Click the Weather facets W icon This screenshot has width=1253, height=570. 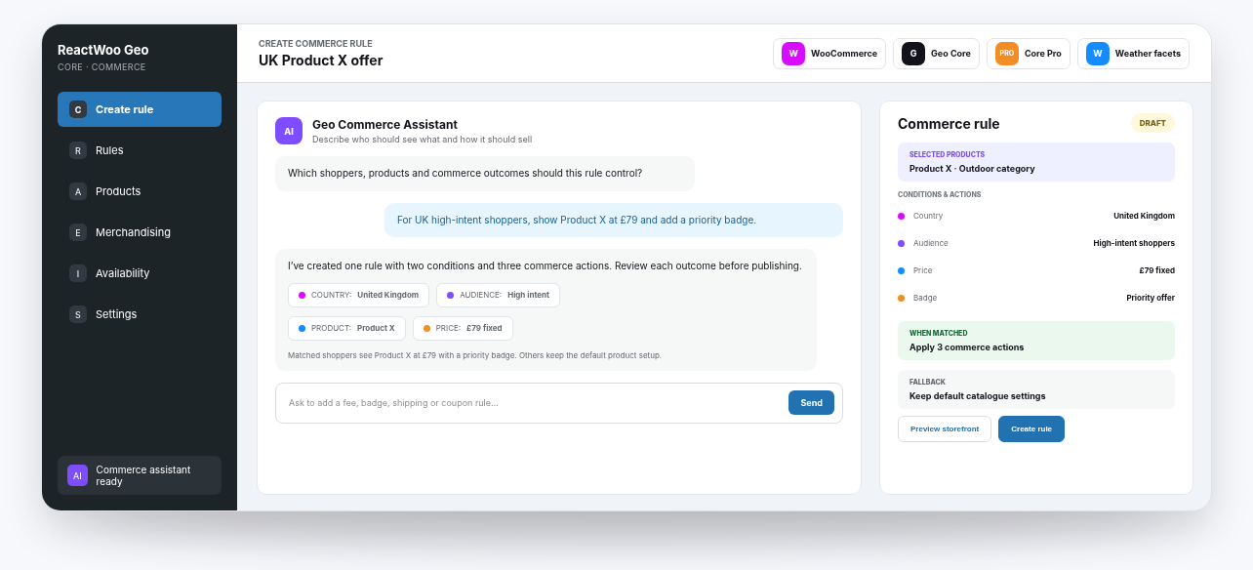click(x=1098, y=54)
